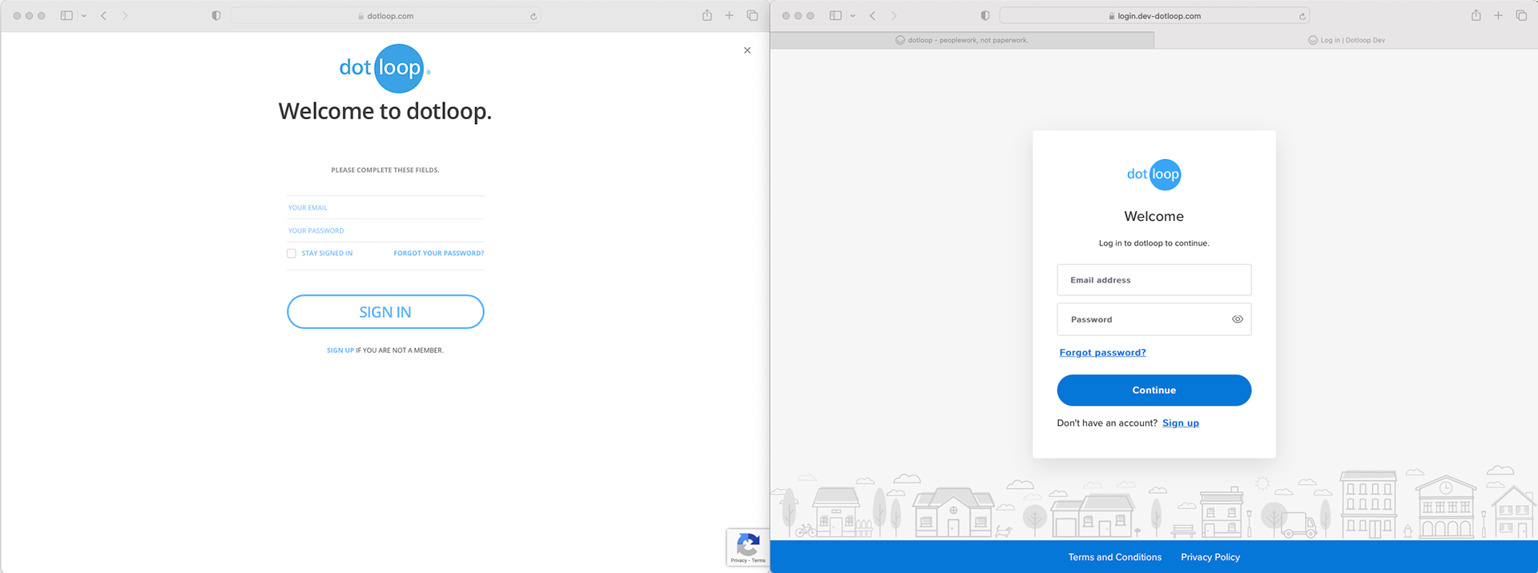
Task: Go forward in the left dotloop.com window
Action: pos(125,15)
